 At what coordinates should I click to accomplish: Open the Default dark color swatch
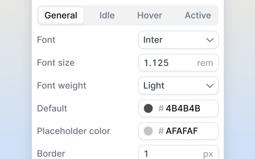(x=148, y=108)
